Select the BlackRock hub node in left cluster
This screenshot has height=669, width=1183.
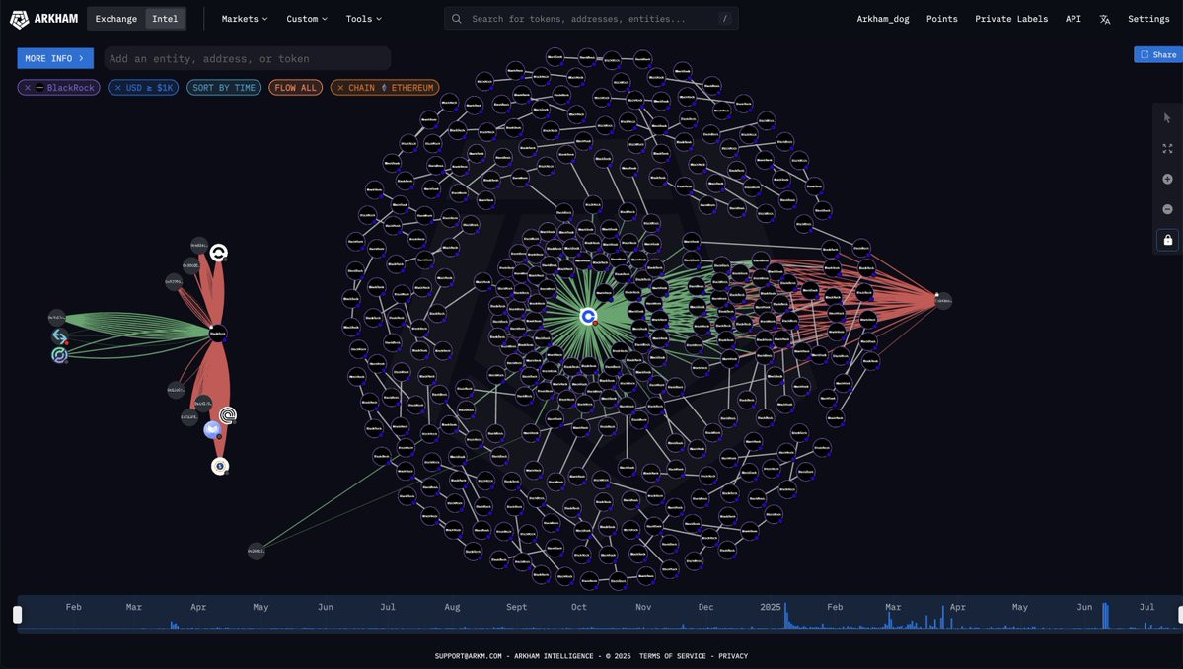217,333
